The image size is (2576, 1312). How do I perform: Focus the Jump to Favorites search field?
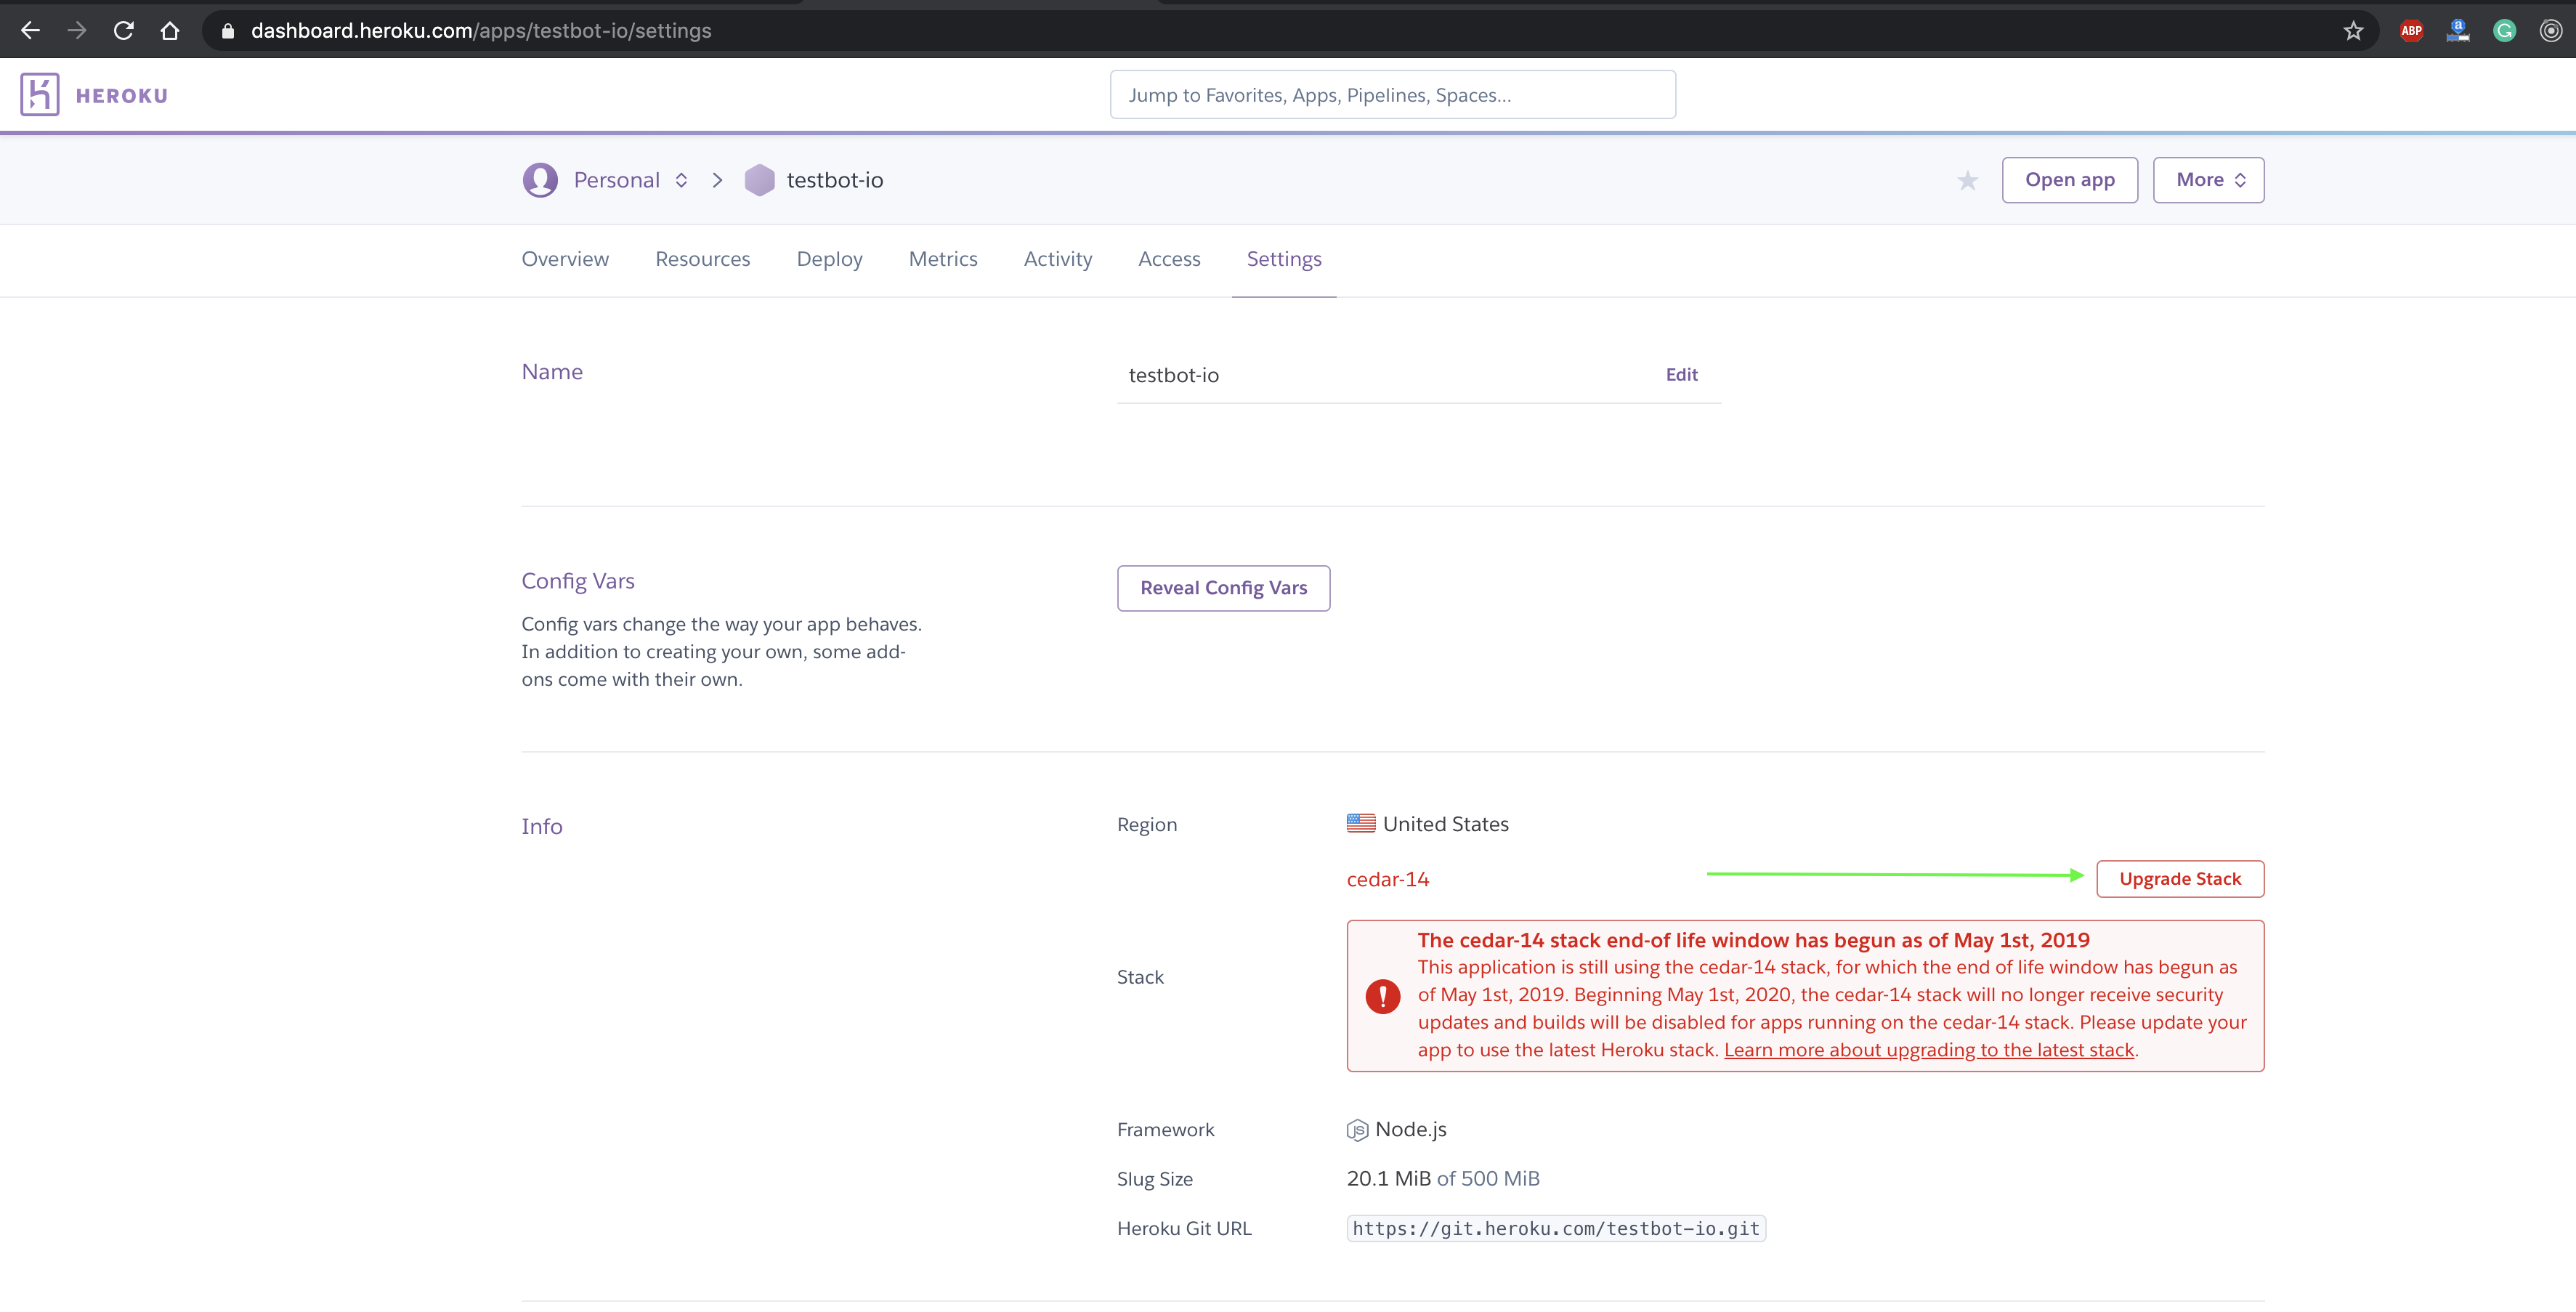click(x=1392, y=95)
